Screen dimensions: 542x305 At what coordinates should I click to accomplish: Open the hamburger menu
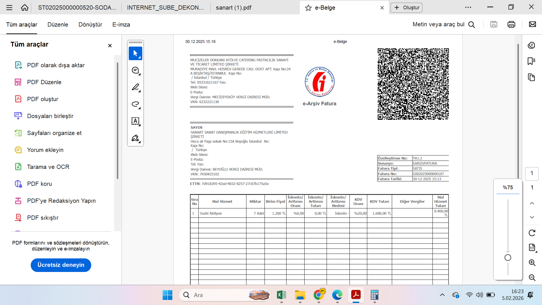[9, 8]
